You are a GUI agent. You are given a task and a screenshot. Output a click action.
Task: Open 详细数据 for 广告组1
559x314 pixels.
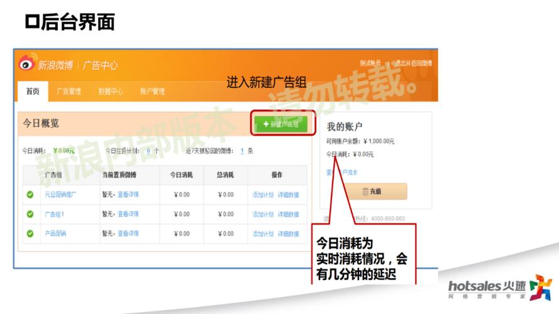[x=289, y=214]
